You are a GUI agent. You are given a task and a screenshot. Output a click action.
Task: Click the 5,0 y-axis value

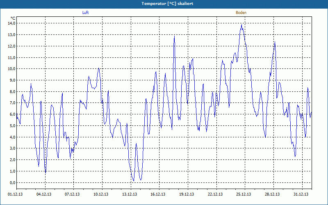point(13,125)
